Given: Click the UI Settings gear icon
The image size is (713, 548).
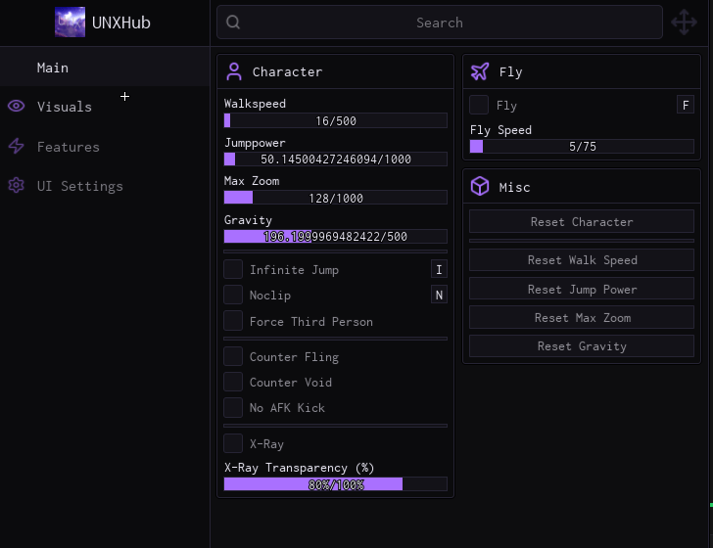Looking at the screenshot, I should click(x=16, y=185).
